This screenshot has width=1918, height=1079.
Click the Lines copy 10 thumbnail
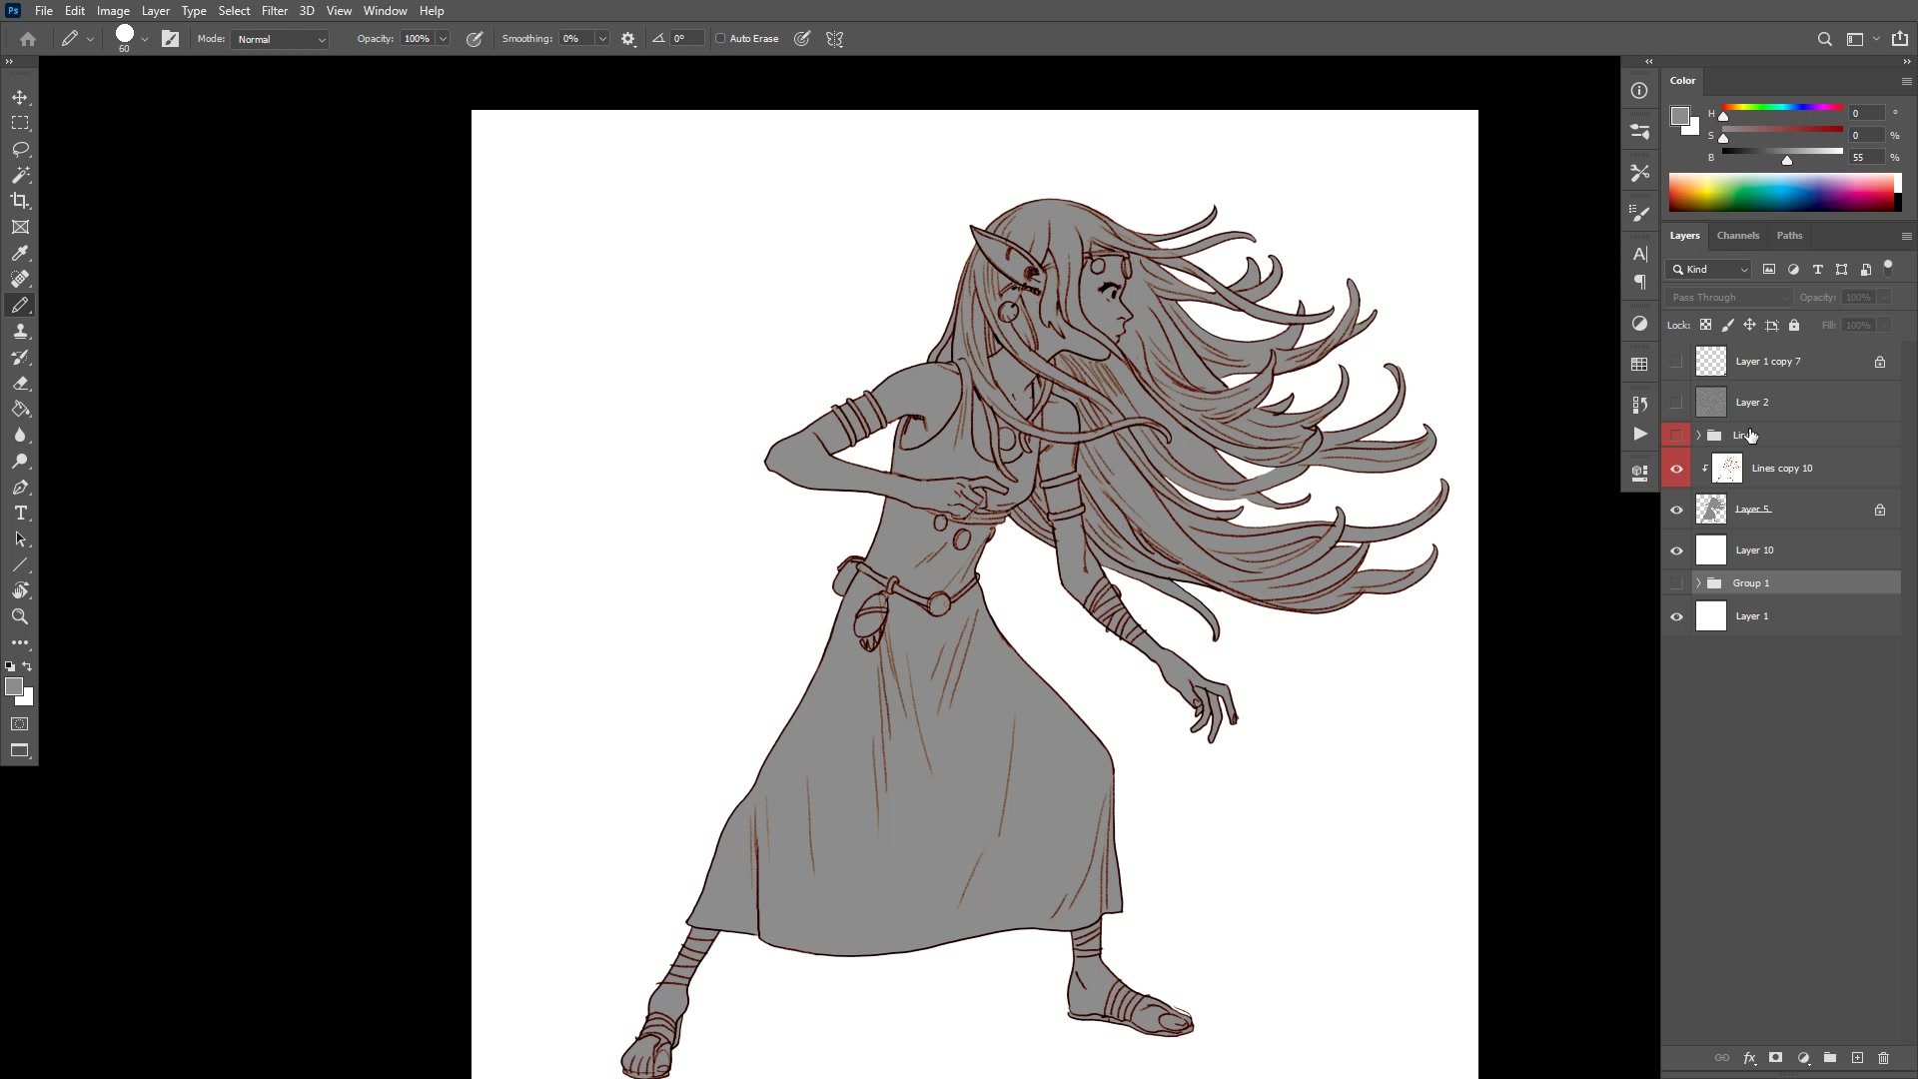[1727, 469]
